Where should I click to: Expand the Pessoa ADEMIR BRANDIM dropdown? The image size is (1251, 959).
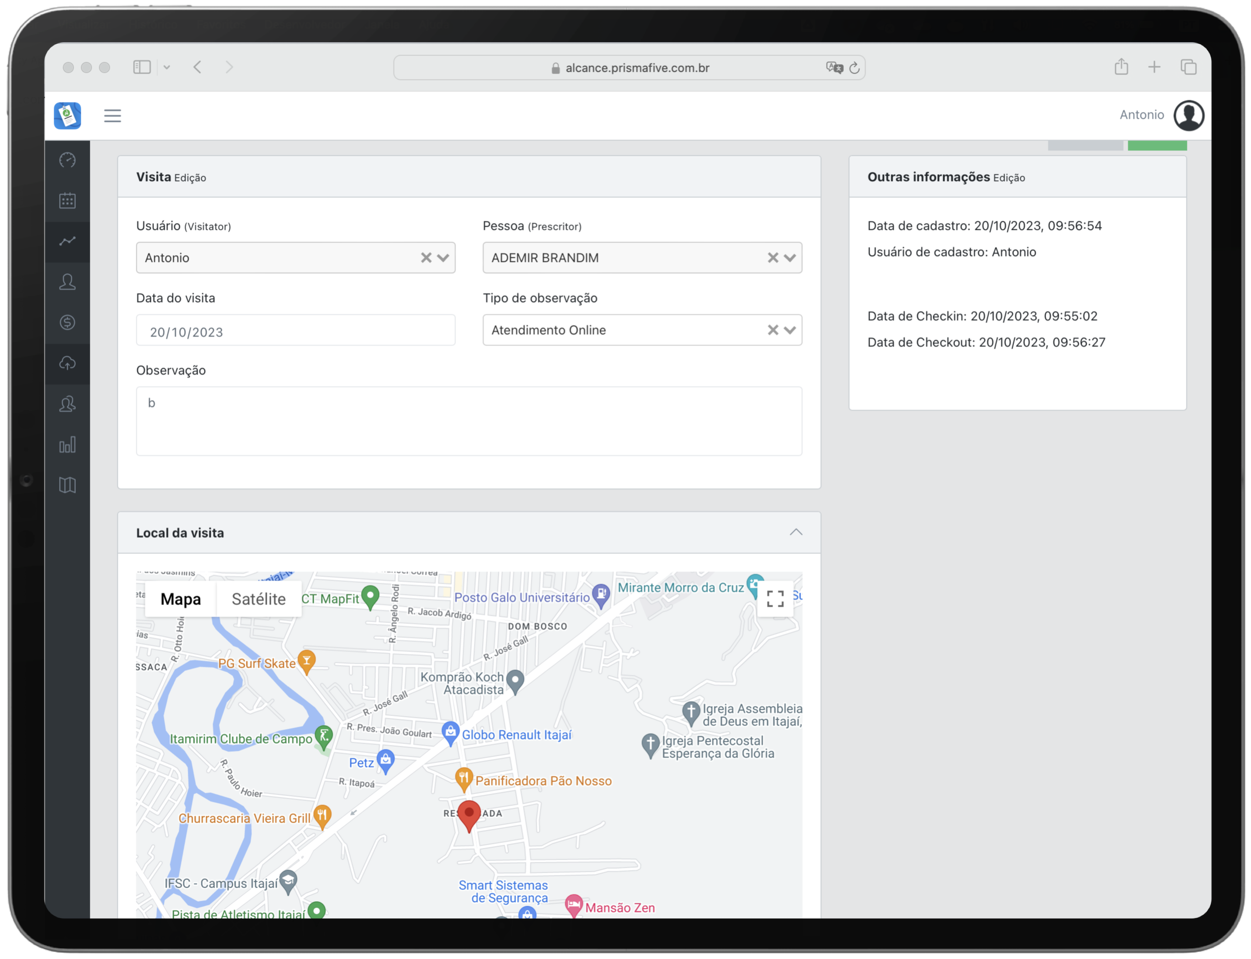[789, 257]
